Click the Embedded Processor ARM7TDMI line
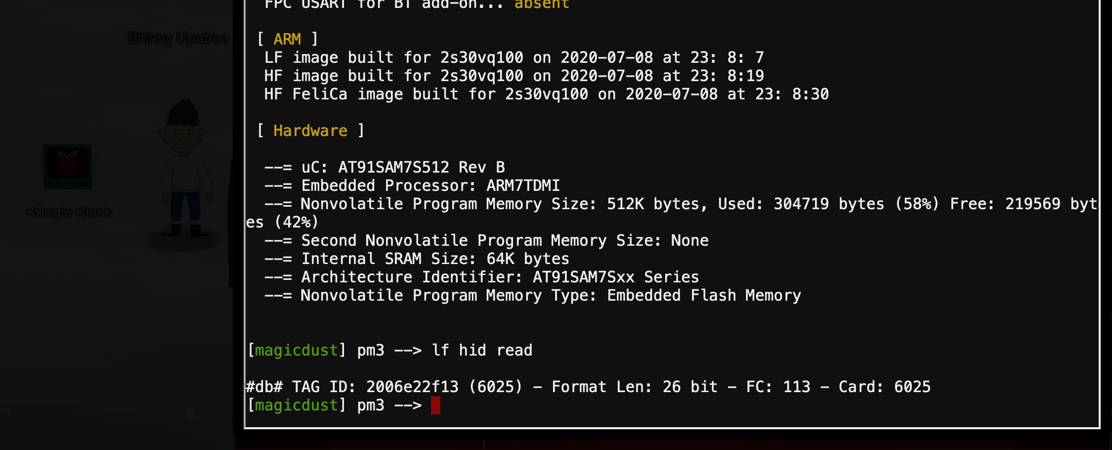 [x=412, y=185]
